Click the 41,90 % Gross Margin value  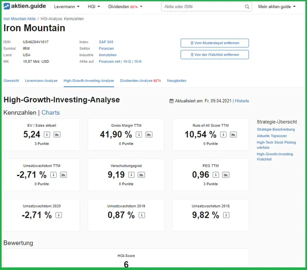(x=116, y=134)
